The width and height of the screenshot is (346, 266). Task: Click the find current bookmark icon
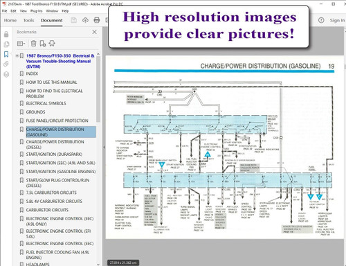(52, 43)
